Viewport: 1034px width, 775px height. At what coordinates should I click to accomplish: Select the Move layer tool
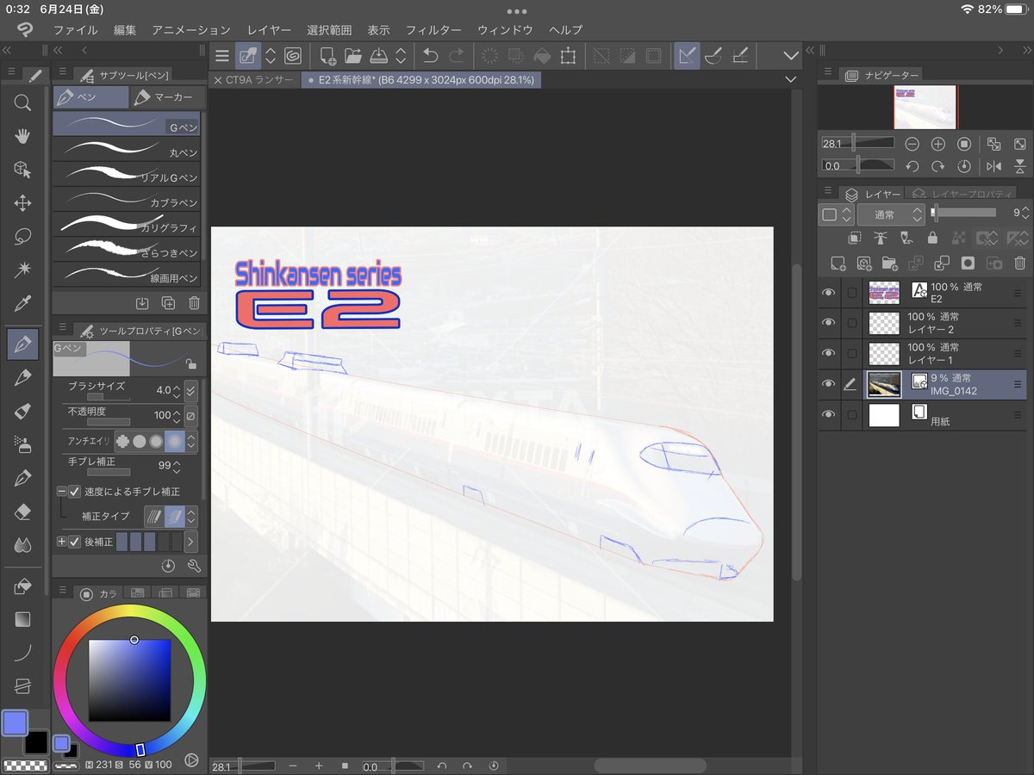(x=22, y=203)
